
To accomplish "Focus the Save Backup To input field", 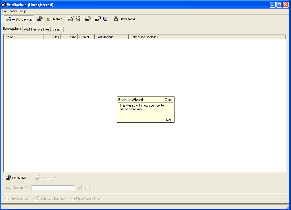I will point(53,188).
